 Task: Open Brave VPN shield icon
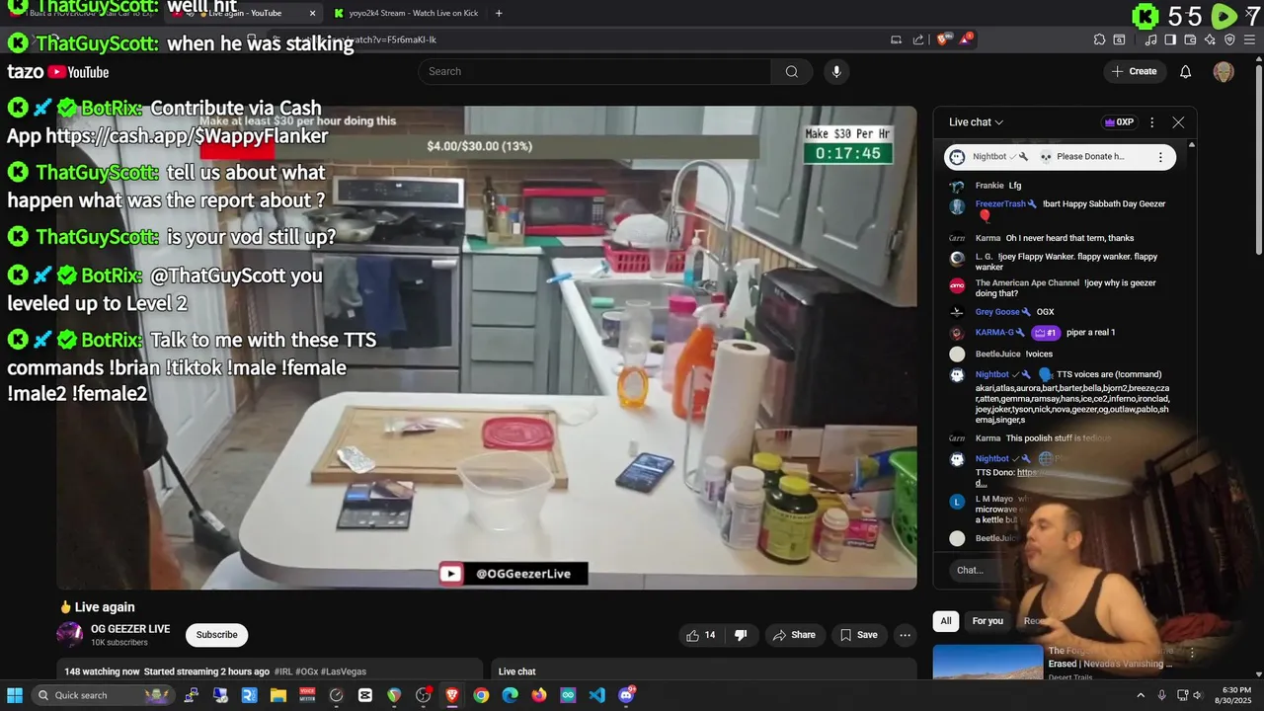(1229, 39)
